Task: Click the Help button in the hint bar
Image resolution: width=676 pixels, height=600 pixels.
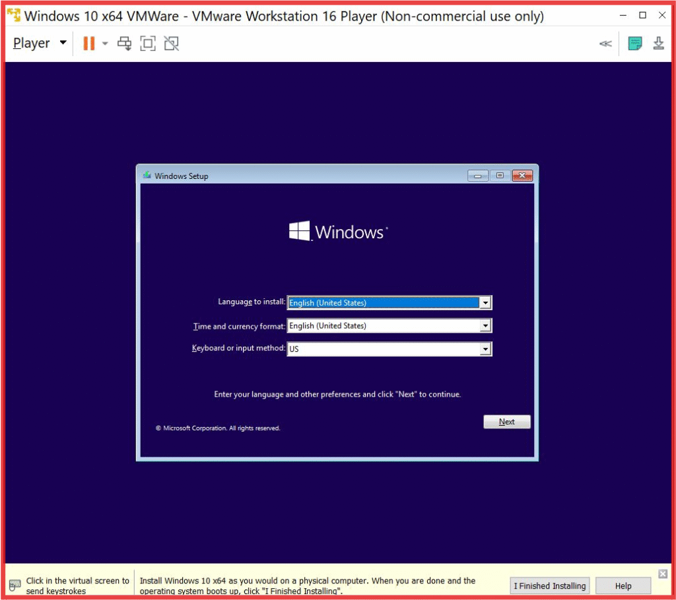Action: tap(623, 585)
